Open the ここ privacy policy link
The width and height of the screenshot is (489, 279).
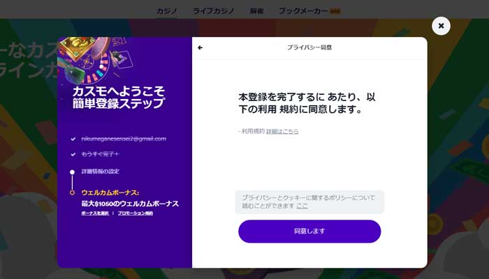pyautogui.click(x=302, y=206)
